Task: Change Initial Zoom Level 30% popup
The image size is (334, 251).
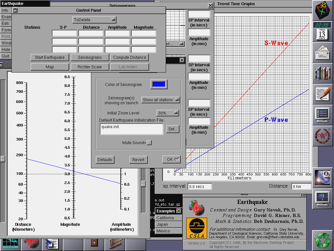Action: 168,113
